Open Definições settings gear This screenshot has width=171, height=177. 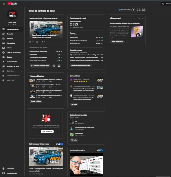coord(3,169)
